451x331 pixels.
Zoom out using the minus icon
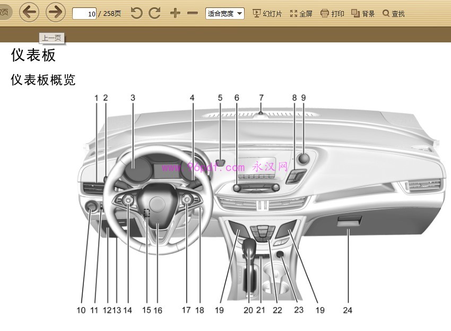(193, 13)
